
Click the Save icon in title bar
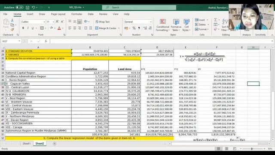(x=27, y=7)
